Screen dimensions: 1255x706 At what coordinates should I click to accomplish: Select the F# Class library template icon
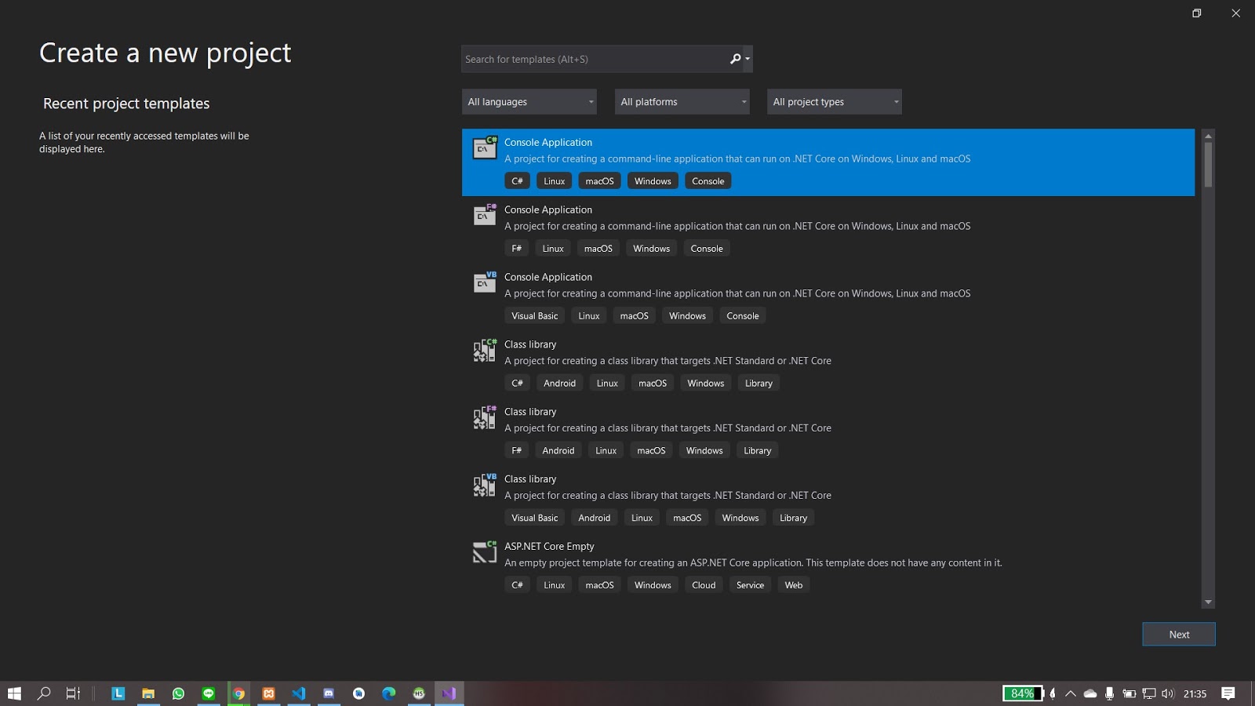(x=485, y=417)
